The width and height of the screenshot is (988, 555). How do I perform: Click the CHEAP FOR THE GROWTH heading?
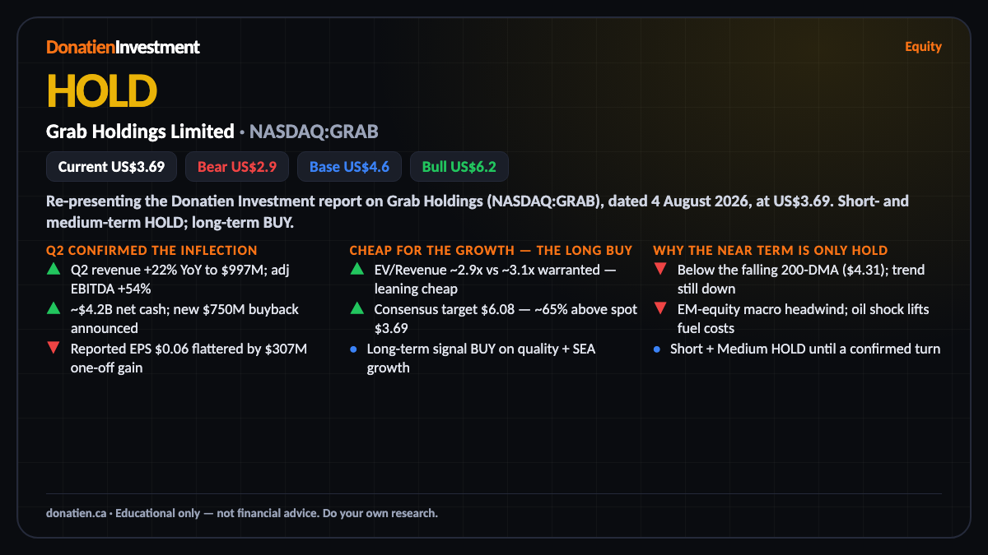(491, 250)
